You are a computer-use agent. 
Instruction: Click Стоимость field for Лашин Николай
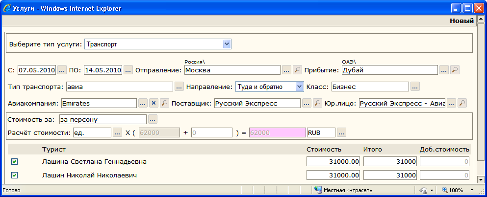[333, 175]
